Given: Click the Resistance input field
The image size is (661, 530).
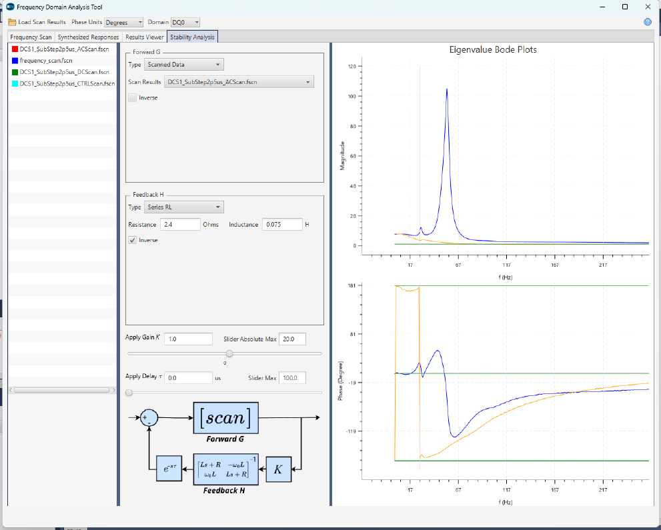Looking at the screenshot, I should pos(180,225).
